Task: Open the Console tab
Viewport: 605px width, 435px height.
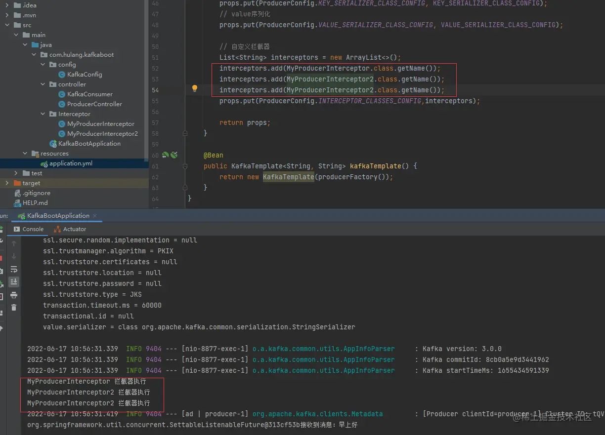Action: click(29, 229)
